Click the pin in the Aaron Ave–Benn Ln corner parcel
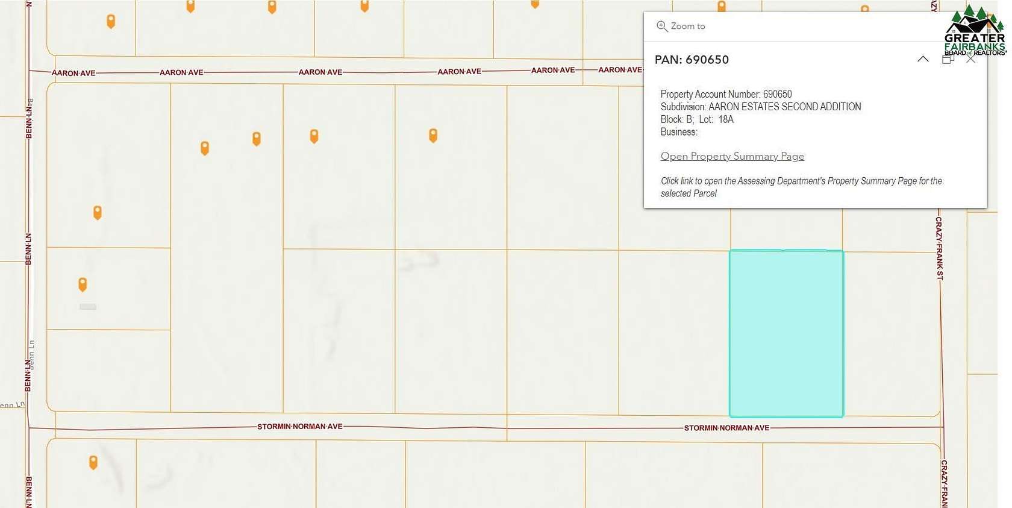This screenshot has width=1012, height=508. (98, 212)
